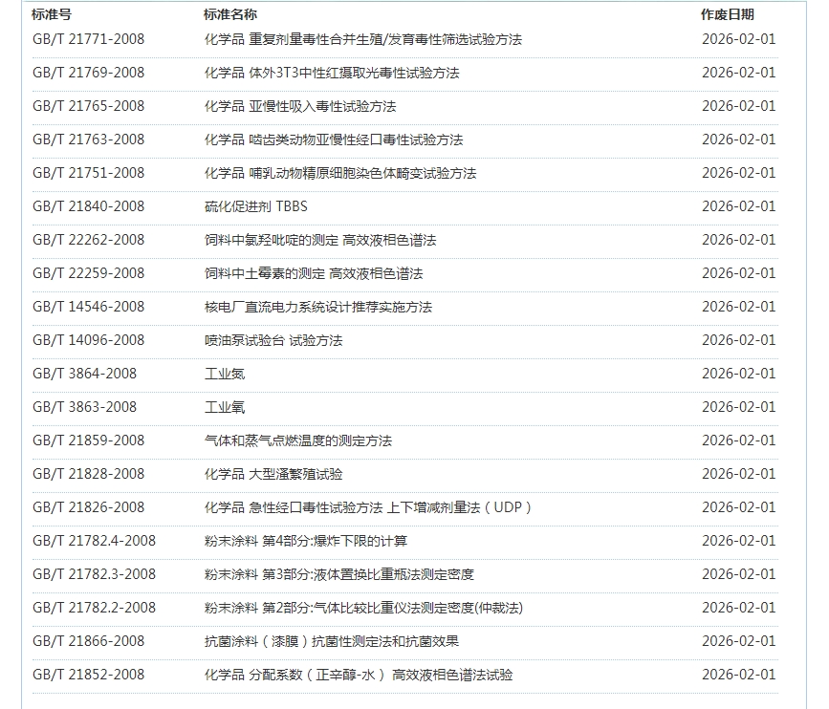Image resolution: width=829 pixels, height=709 pixels.
Task: Click the 作废日期 date in the GB/T 21866-2008 row
Action: tap(738, 641)
